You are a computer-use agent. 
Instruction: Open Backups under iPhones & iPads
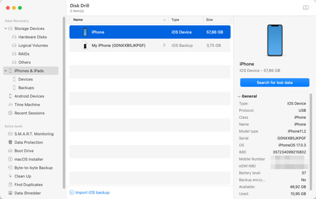click(26, 88)
